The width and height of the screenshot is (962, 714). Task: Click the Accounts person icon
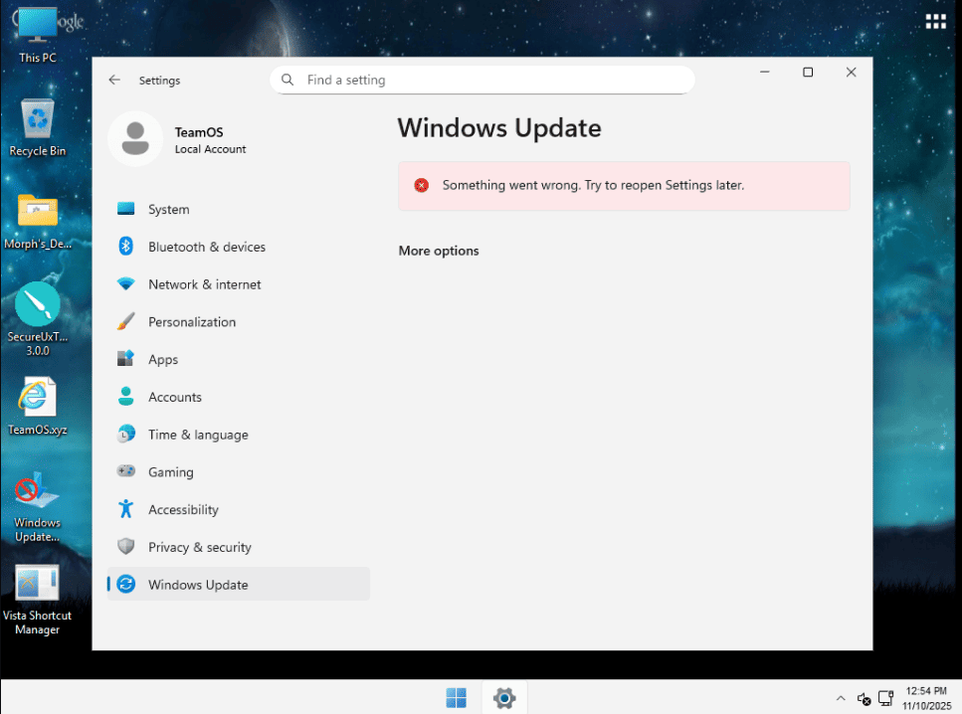(125, 397)
